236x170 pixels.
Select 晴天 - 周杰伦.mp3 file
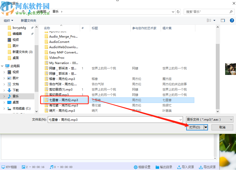(60, 111)
